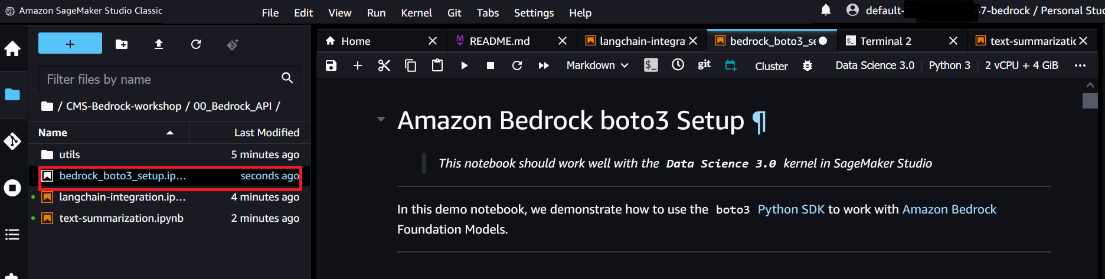The width and height of the screenshot is (1105, 279).
Task: Cut the selected cell
Action: pos(384,65)
